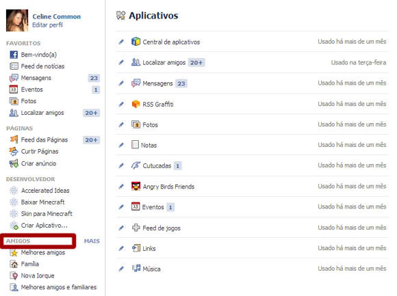
Task: Click the Feed de notícias icon
Action: [x=14, y=66]
